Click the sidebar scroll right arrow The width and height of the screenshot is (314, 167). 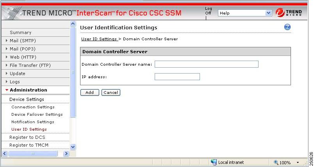coord(66,154)
